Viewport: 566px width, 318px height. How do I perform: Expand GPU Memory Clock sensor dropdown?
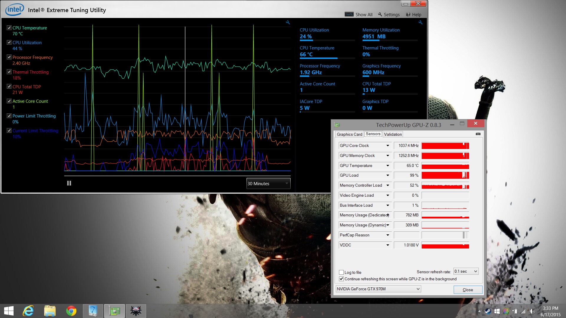[x=388, y=155]
